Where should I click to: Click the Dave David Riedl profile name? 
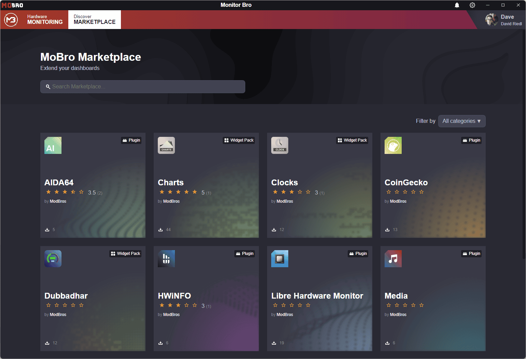click(x=511, y=20)
